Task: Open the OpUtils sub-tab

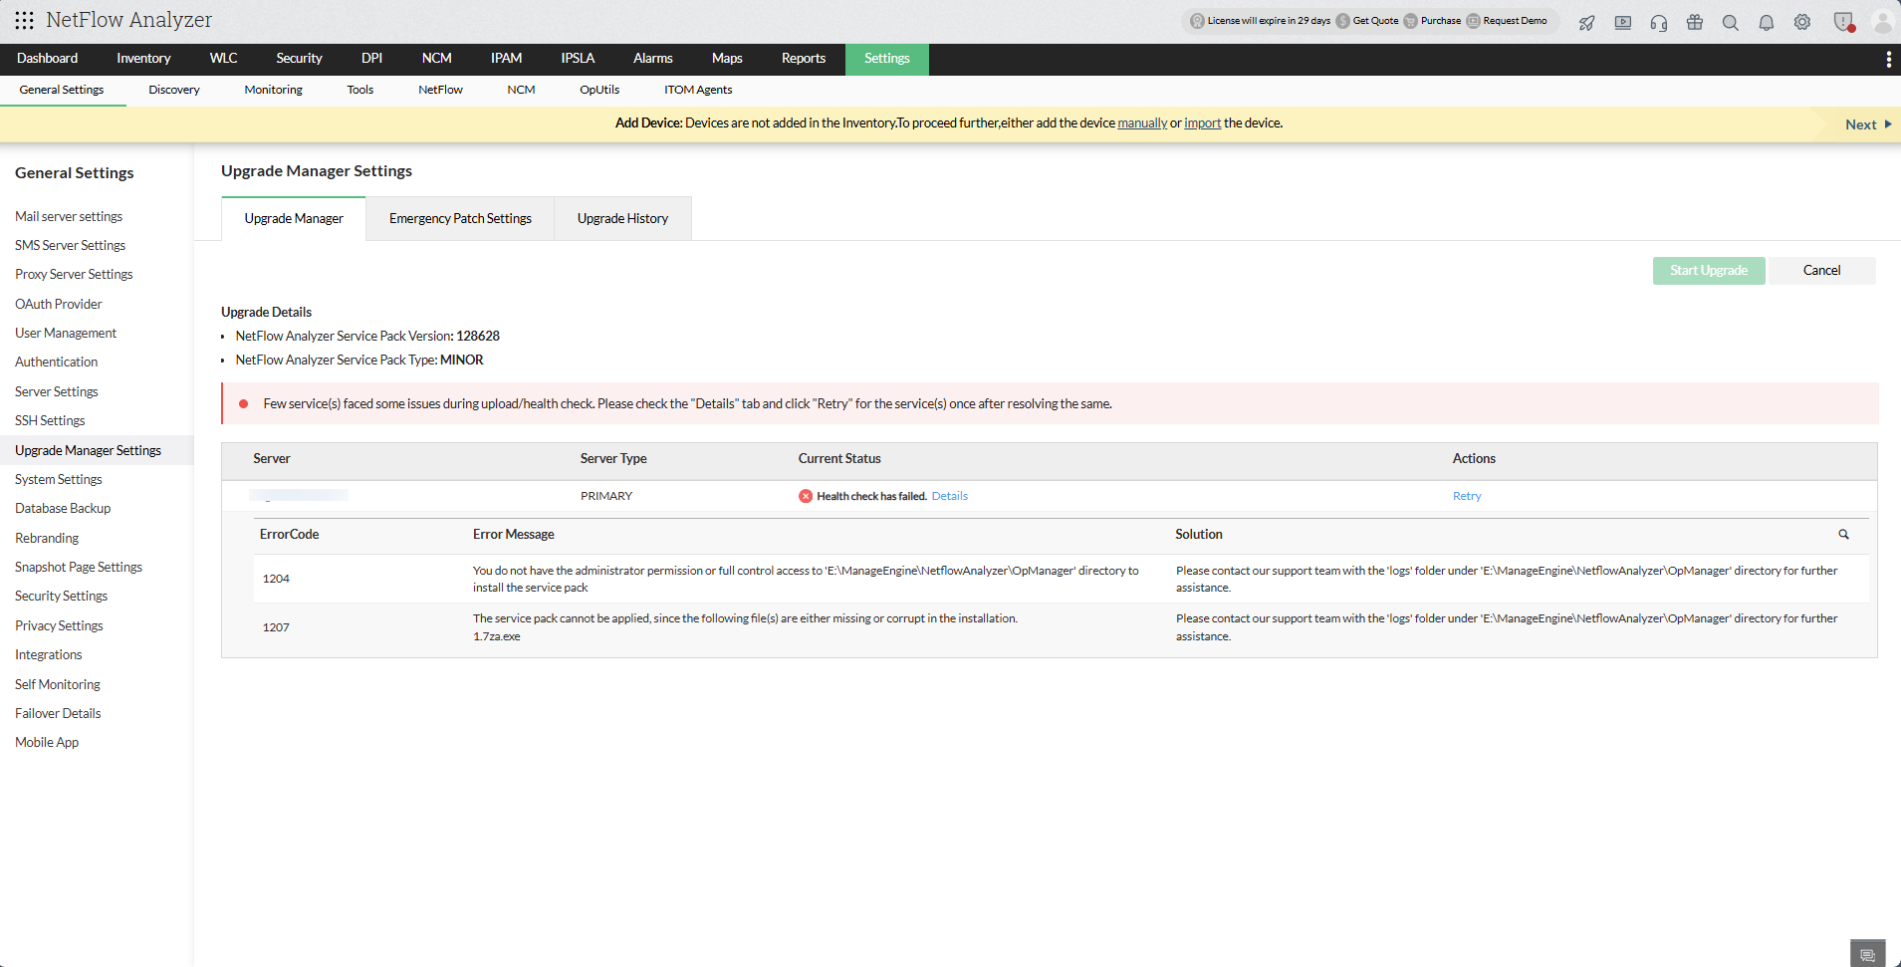Action: [599, 90]
